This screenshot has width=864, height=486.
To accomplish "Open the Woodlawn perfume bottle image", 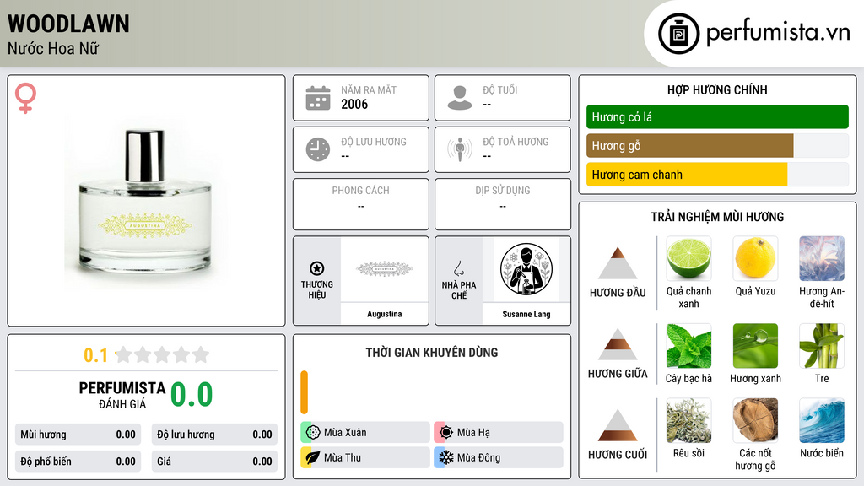I will point(146,201).
